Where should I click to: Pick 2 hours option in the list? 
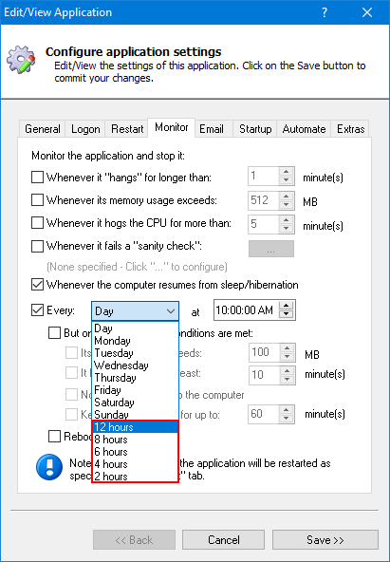tap(135, 477)
